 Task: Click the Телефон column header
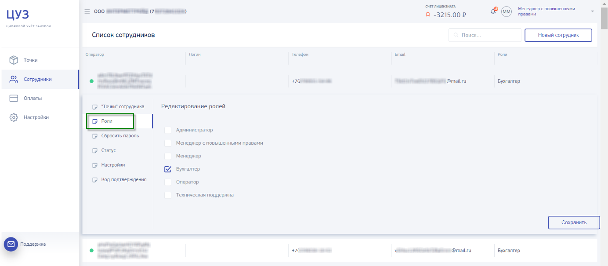pyautogui.click(x=300, y=55)
